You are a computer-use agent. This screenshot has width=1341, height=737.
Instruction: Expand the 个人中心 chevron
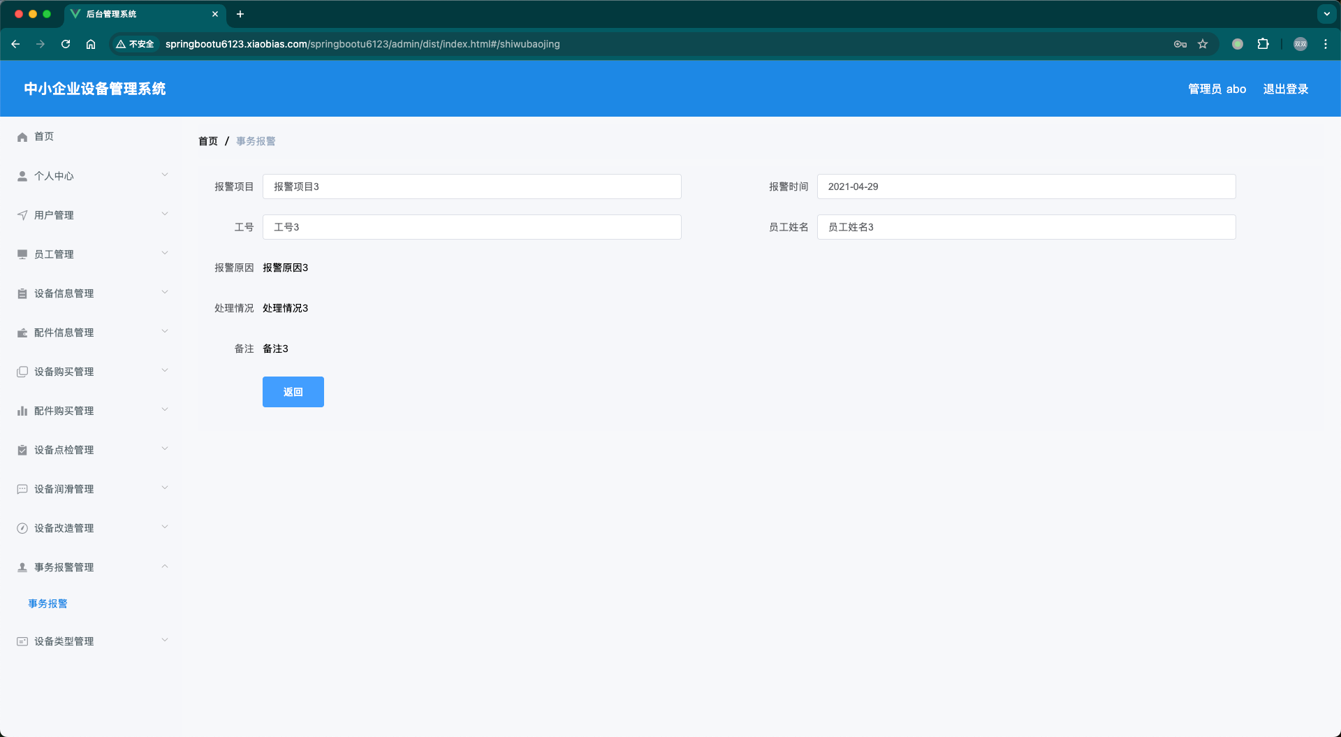165,175
